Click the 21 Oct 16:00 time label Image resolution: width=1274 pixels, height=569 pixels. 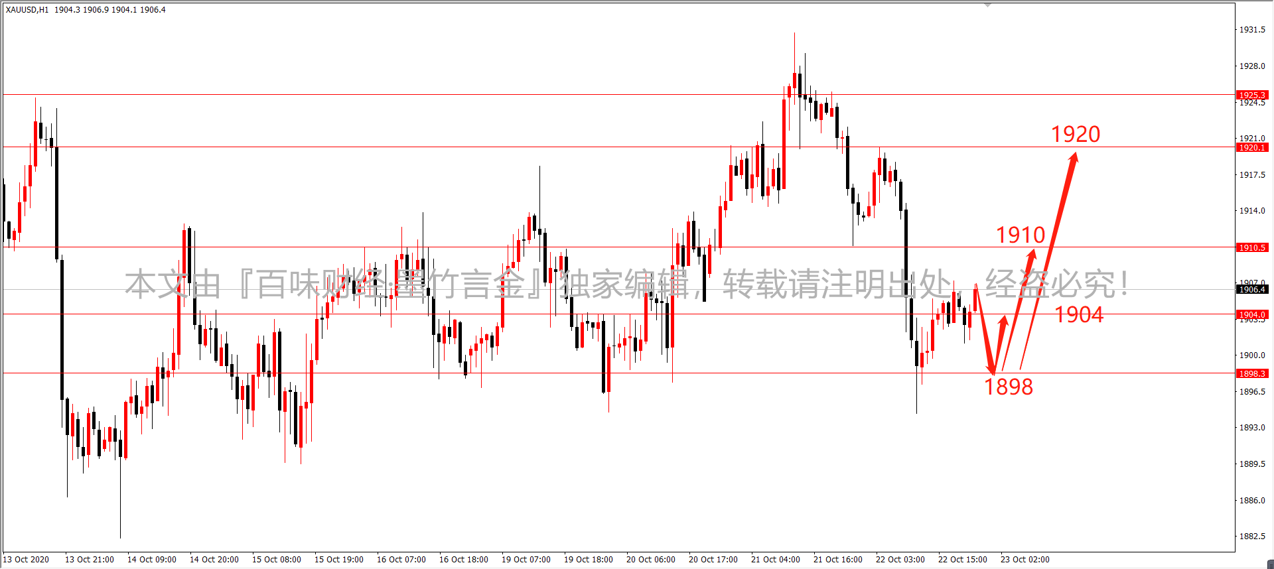coord(838,560)
